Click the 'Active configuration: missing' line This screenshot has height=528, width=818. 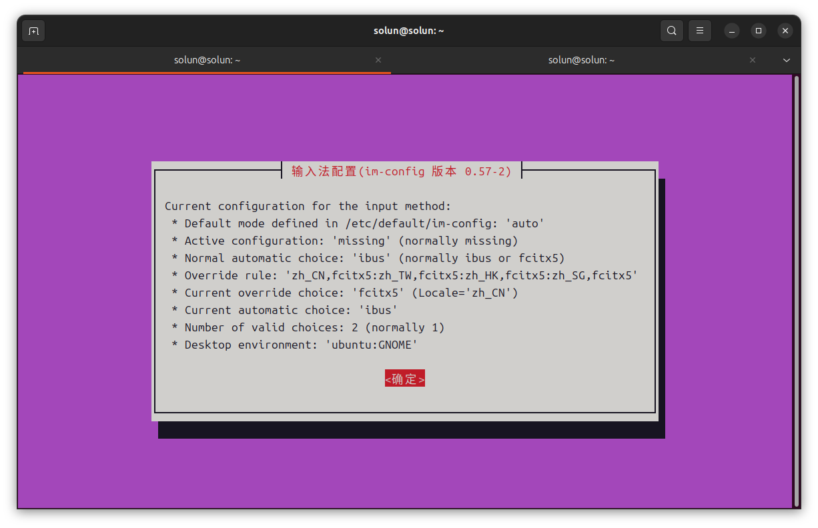pos(345,241)
